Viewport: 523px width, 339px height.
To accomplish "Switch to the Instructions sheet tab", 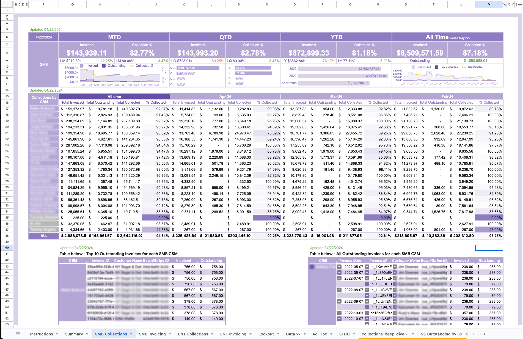I will click(41, 334).
